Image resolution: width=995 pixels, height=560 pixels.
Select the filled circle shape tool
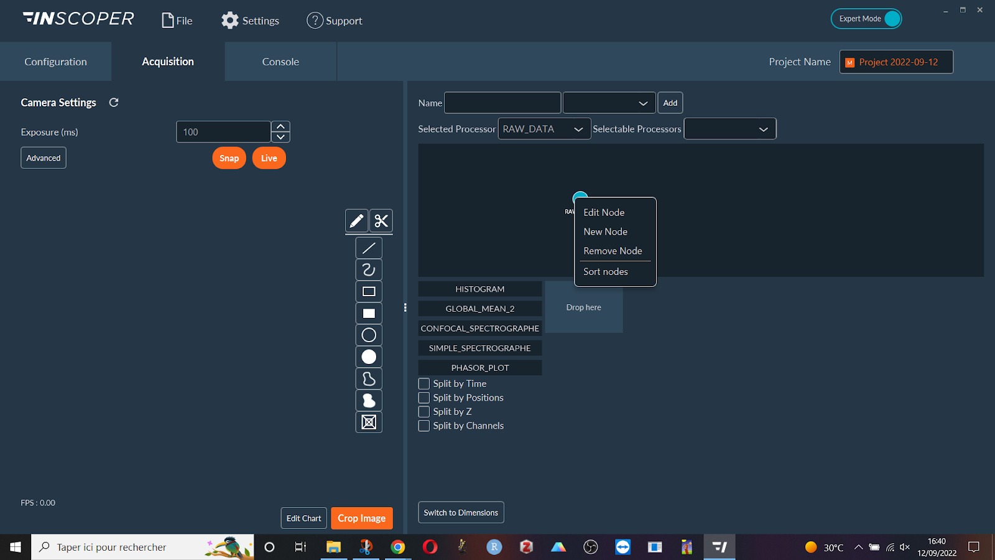pos(369,357)
